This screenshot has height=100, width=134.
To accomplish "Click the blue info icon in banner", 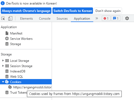I will point(3,3).
